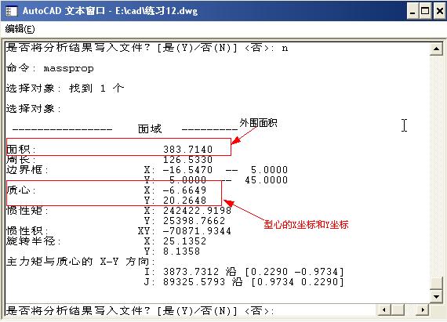The image size is (447, 322).
Task: Click moment of inertia Y value 25398.7662
Action: pos(194,221)
